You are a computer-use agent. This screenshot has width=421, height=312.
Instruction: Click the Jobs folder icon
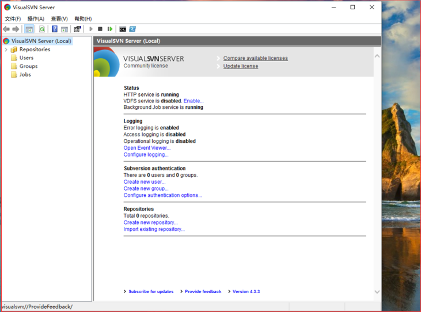[14, 74]
